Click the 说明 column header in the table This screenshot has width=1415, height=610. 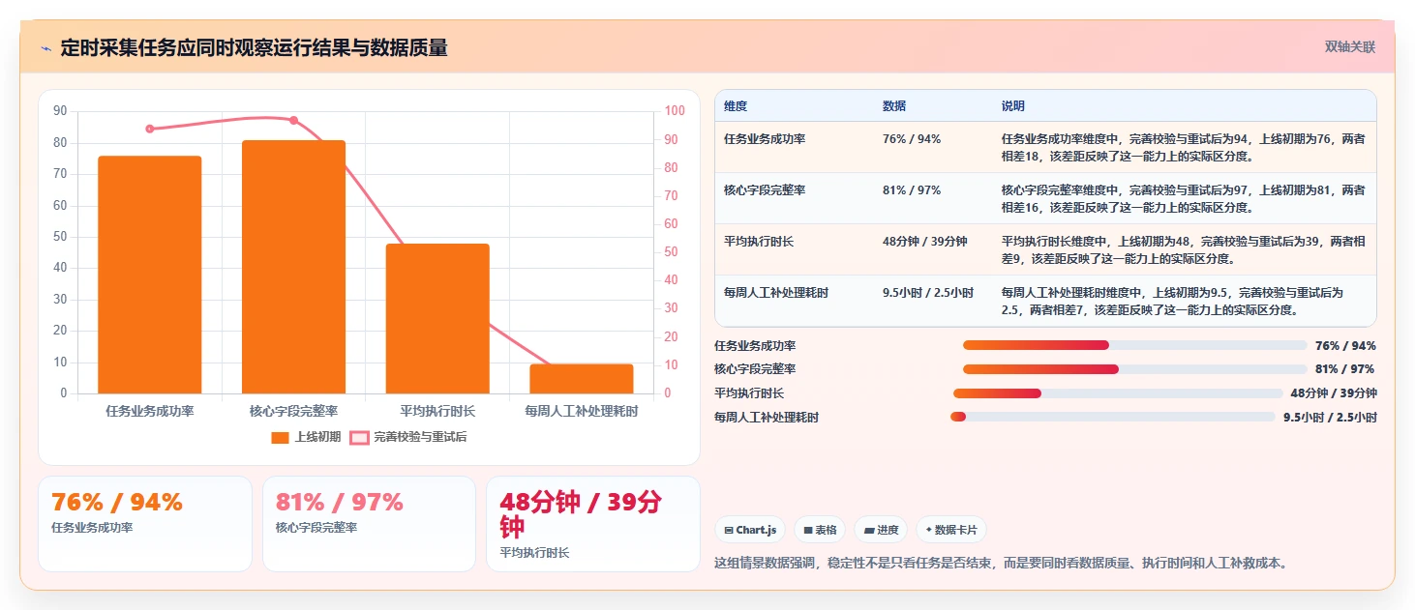(1013, 106)
